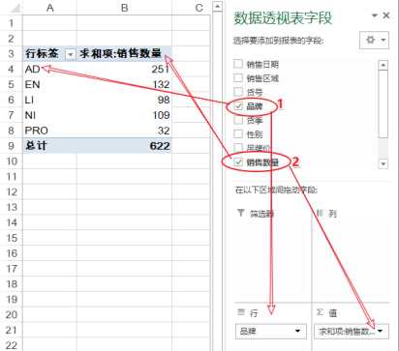Select the cell with value 109
399x351 pixels.
click(124, 115)
